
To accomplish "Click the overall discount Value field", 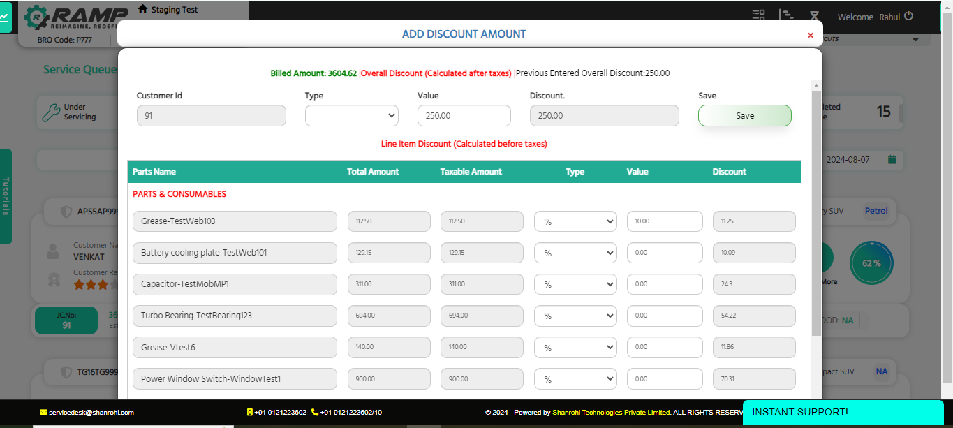I will click(x=464, y=116).
